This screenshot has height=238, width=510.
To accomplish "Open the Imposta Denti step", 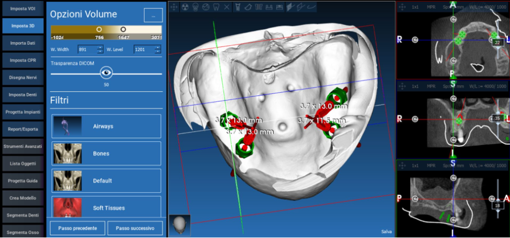I will click(x=23, y=94).
